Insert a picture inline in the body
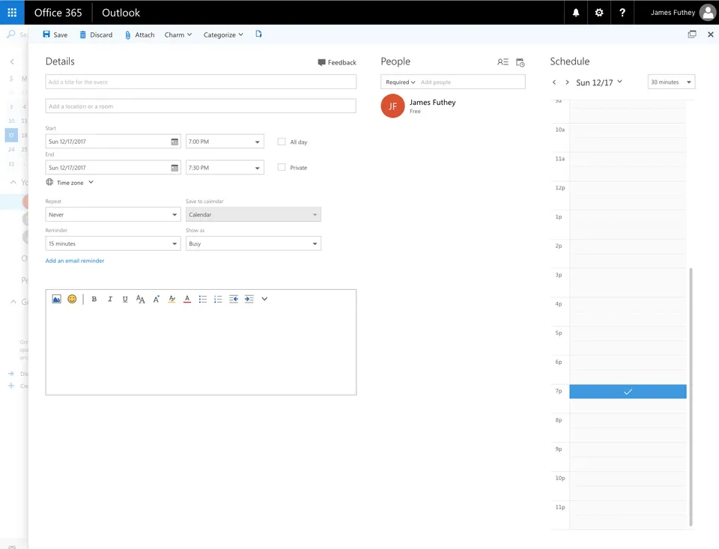719x549 pixels. [x=56, y=299]
